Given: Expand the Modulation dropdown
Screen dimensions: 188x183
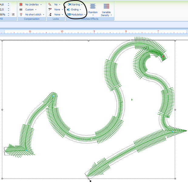Looking at the screenshot, I should coord(85,15).
